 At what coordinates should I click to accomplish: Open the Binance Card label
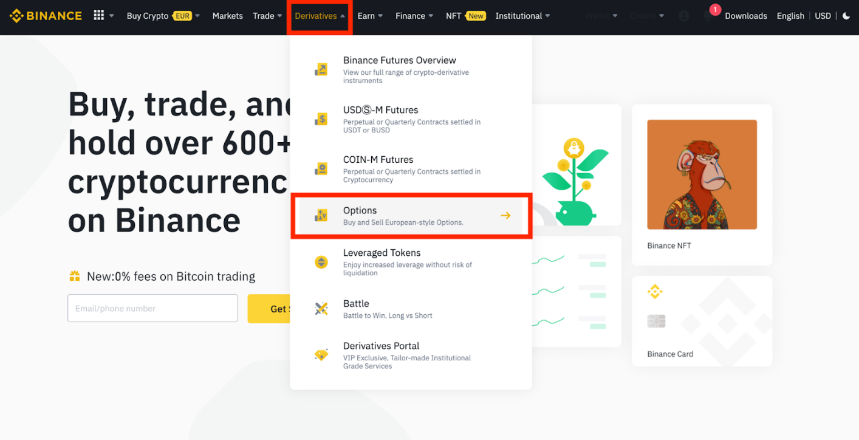[670, 354]
